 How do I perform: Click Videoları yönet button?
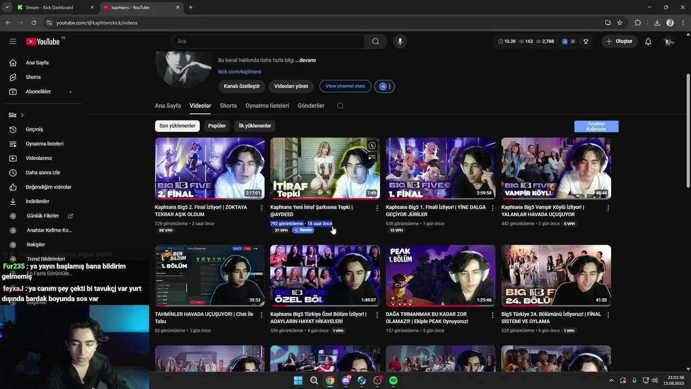(x=291, y=86)
